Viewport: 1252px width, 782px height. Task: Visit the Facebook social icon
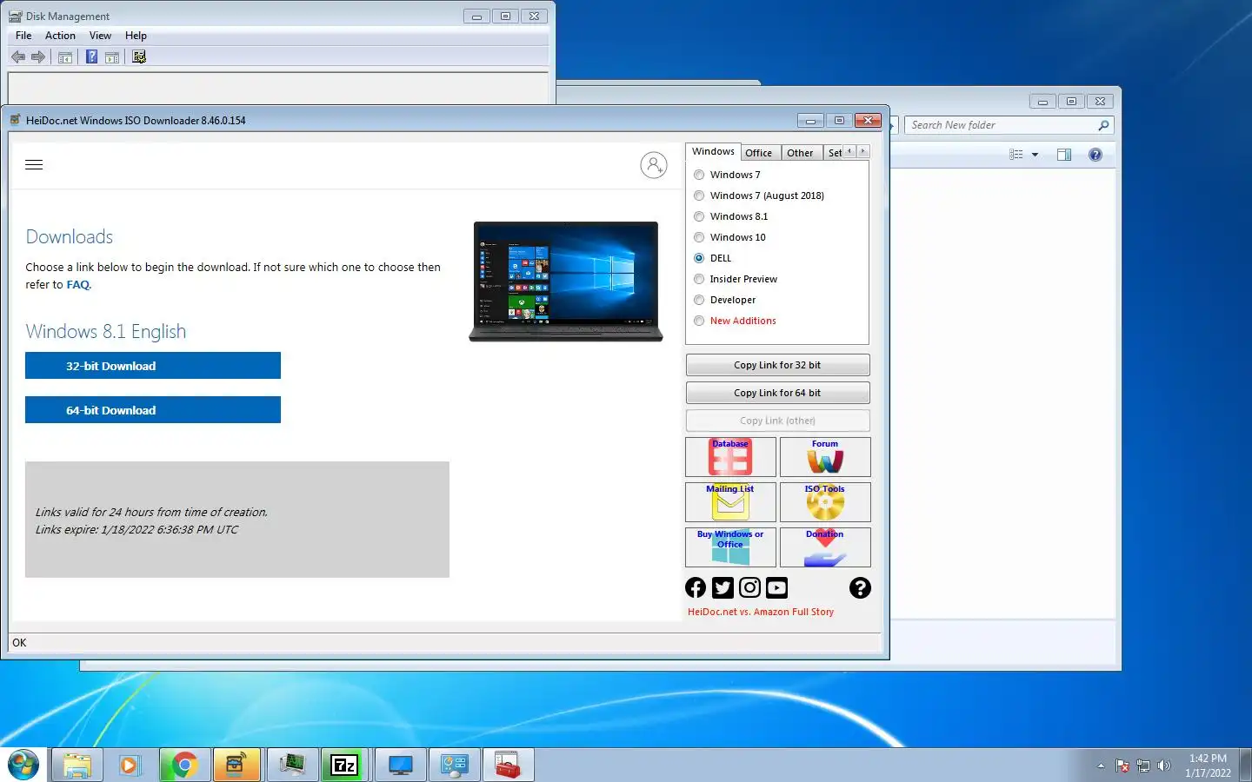[696, 587]
